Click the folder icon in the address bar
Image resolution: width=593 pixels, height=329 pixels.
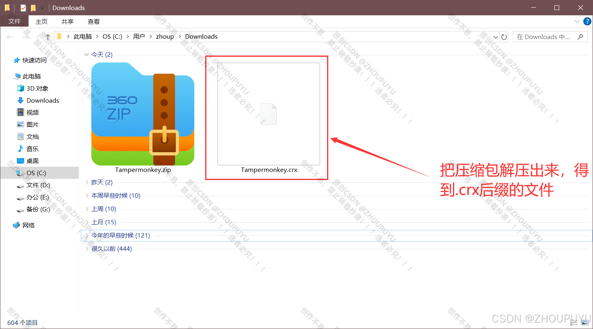(x=60, y=37)
